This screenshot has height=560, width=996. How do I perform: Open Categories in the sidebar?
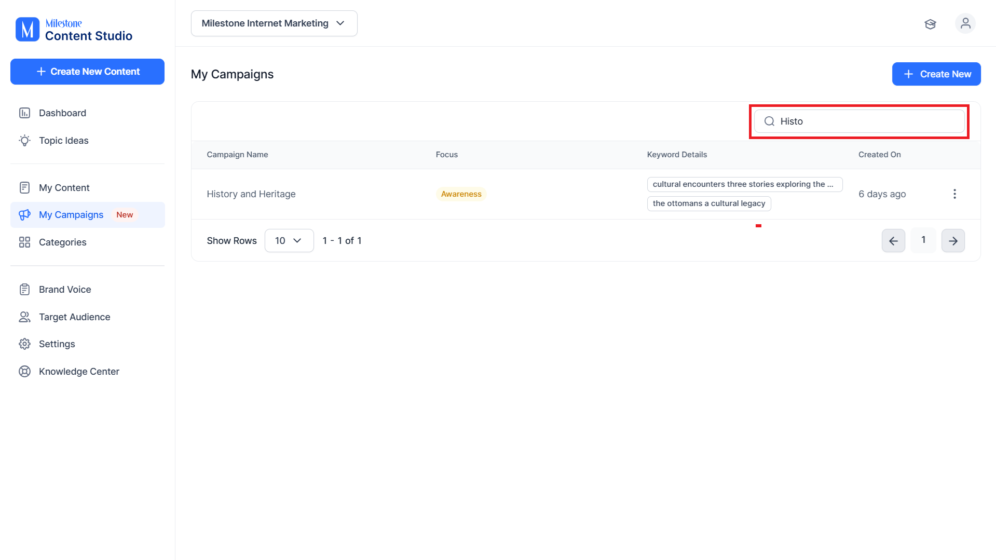[87, 242]
